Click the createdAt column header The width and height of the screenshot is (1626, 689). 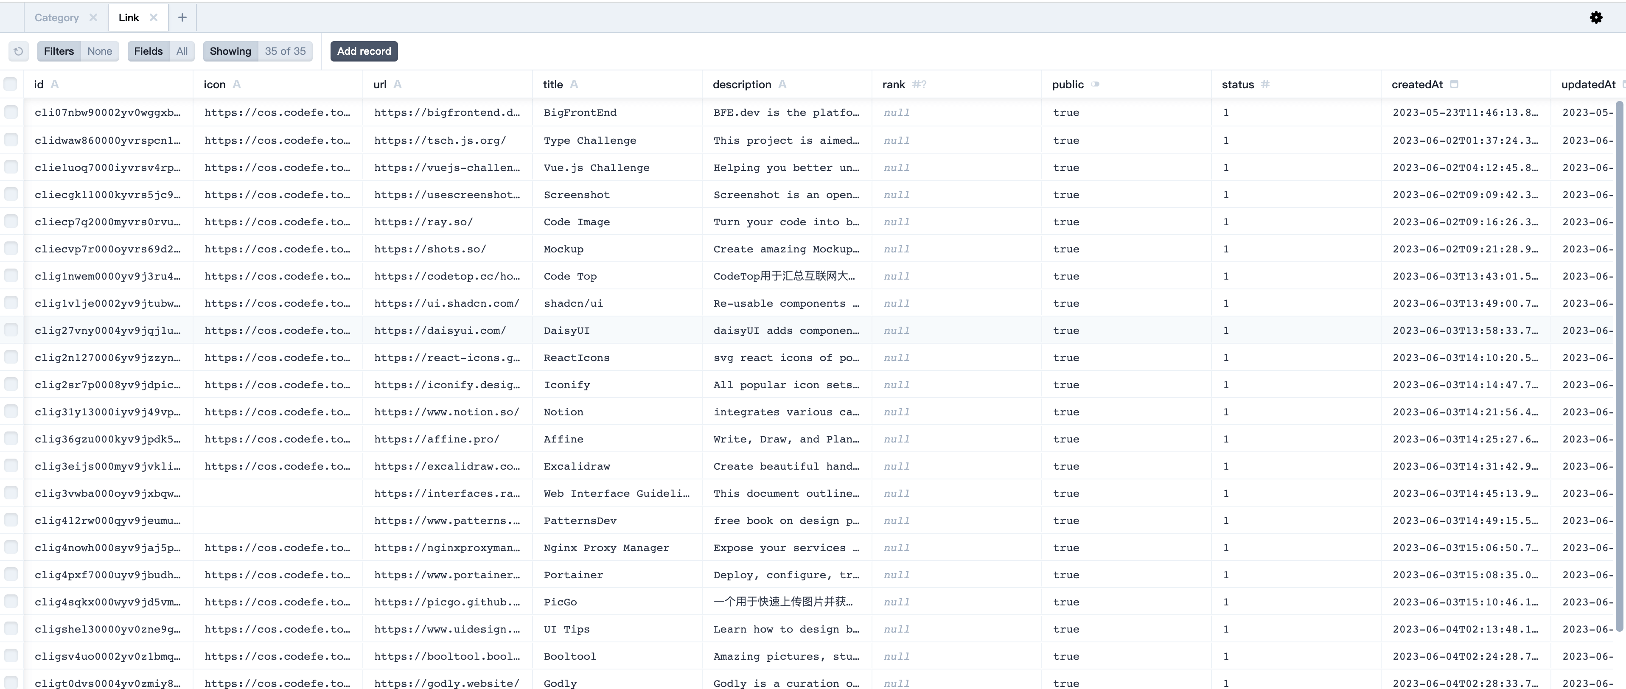(1466, 84)
